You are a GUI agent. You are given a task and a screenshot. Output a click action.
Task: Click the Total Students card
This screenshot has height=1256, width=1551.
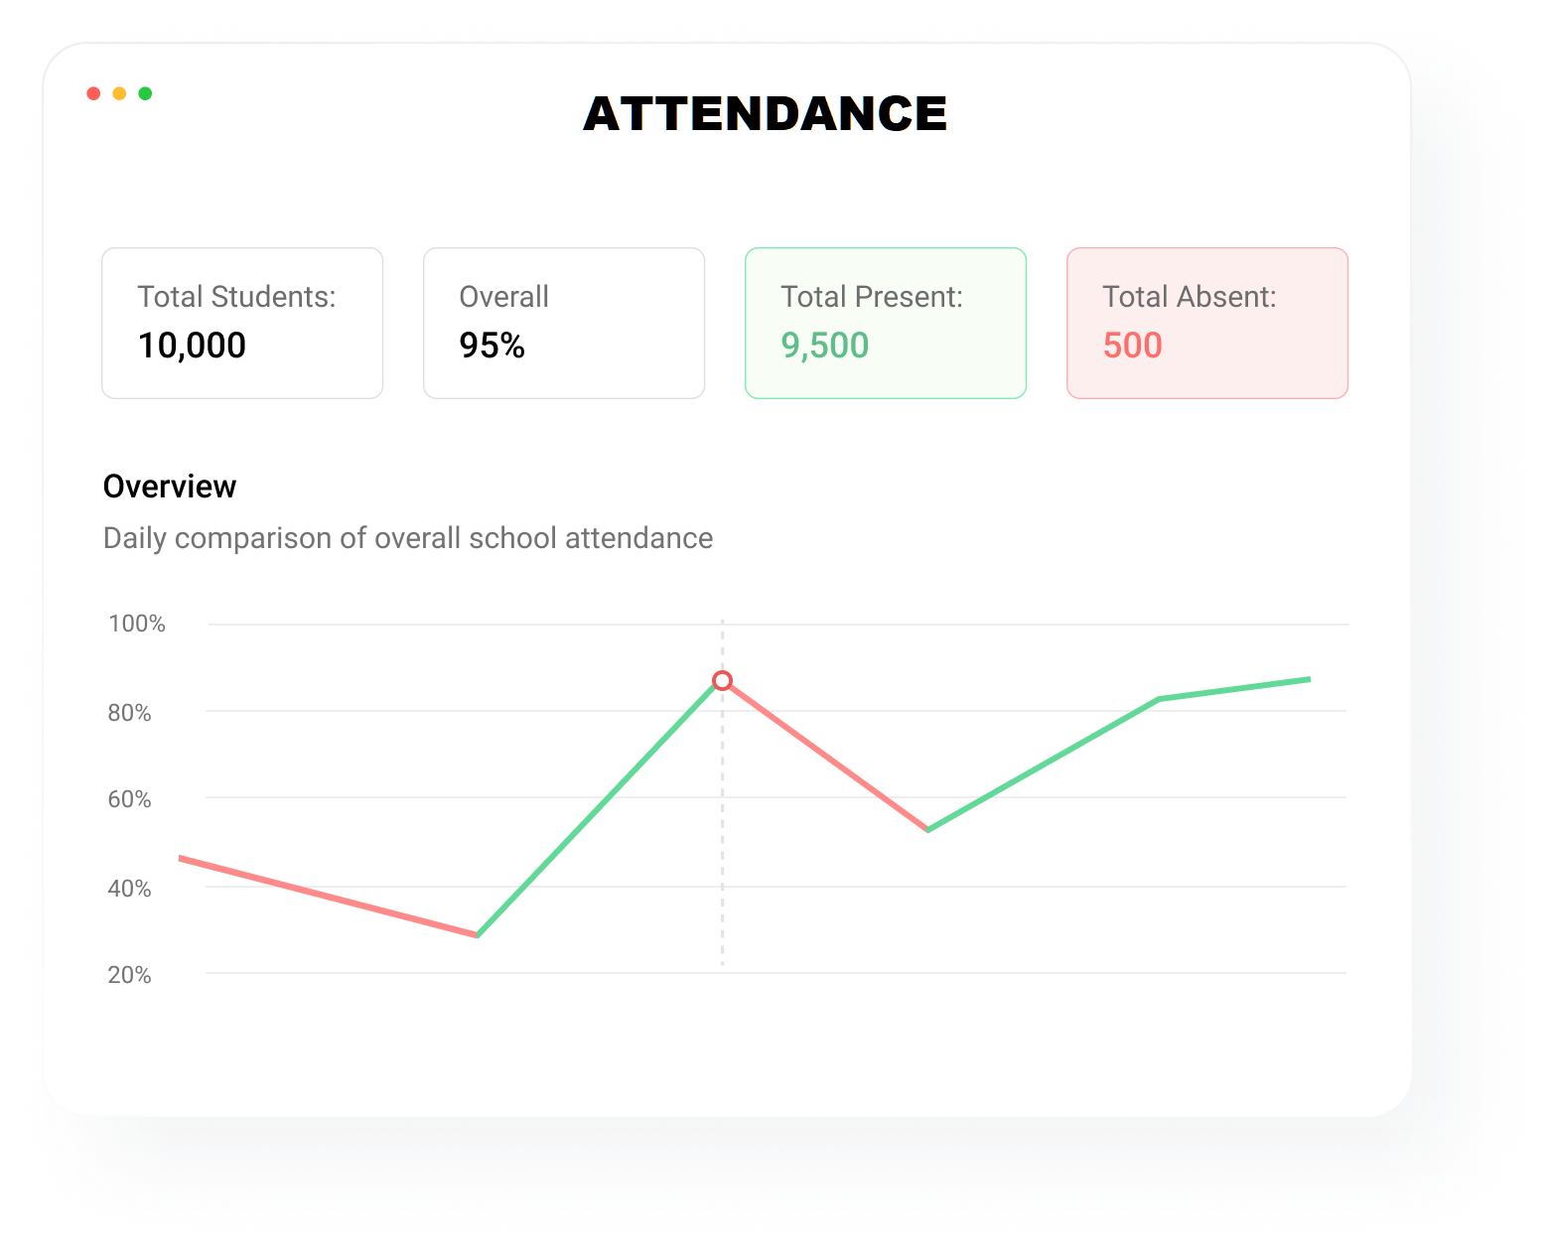tap(242, 323)
